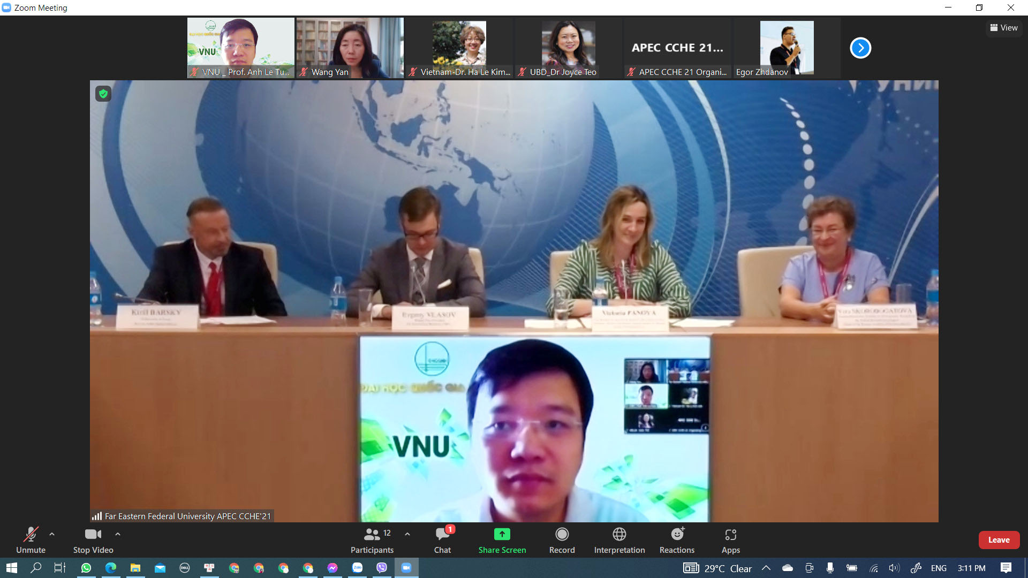The width and height of the screenshot is (1028, 578).
Task: Open Wi-Fi network settings in tray
Action: click(x=874, y=568)
